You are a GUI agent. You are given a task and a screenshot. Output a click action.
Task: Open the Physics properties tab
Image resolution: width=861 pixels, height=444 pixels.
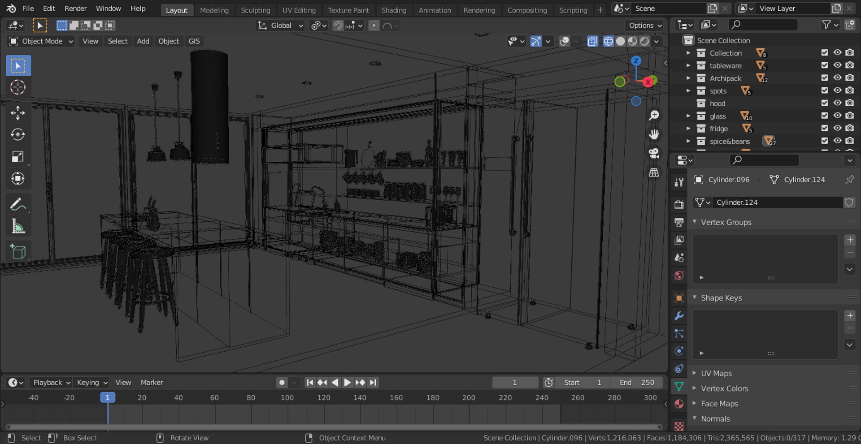[x=679, y=351]
